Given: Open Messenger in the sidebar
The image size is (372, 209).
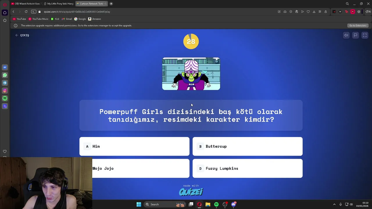Looking at the screenshot, I should [5, 67].
